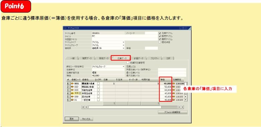The width and height of the screenshot is (261, 127).
Task: Open link arrow for warehouse code 01
Action: [x=72, y=100]
